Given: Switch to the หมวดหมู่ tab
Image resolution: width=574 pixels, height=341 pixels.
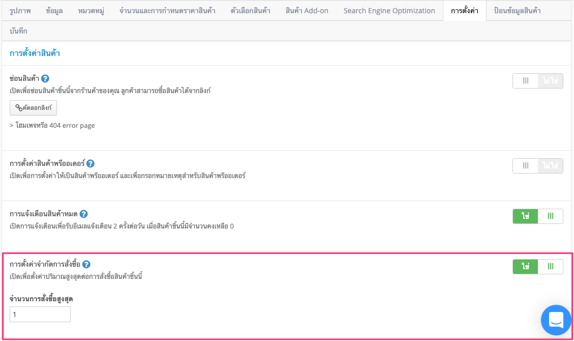Looking at the screenshot, I should pos(91,11).
